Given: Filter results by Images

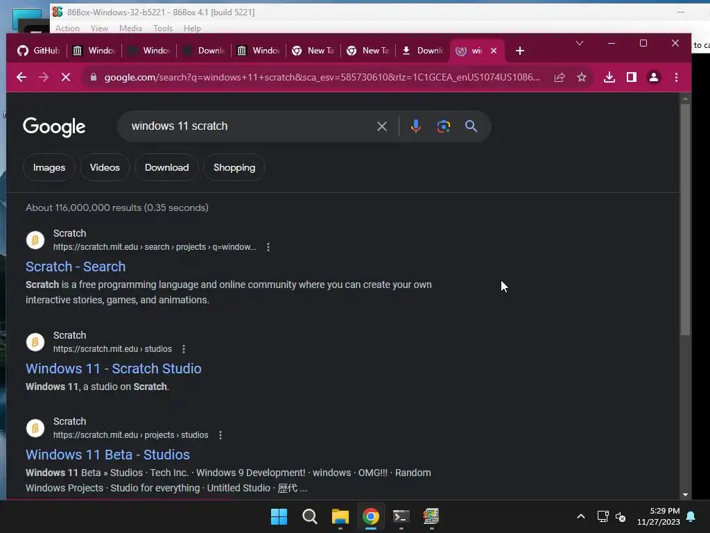Looking at the screenshot, I should coord(49,168).
